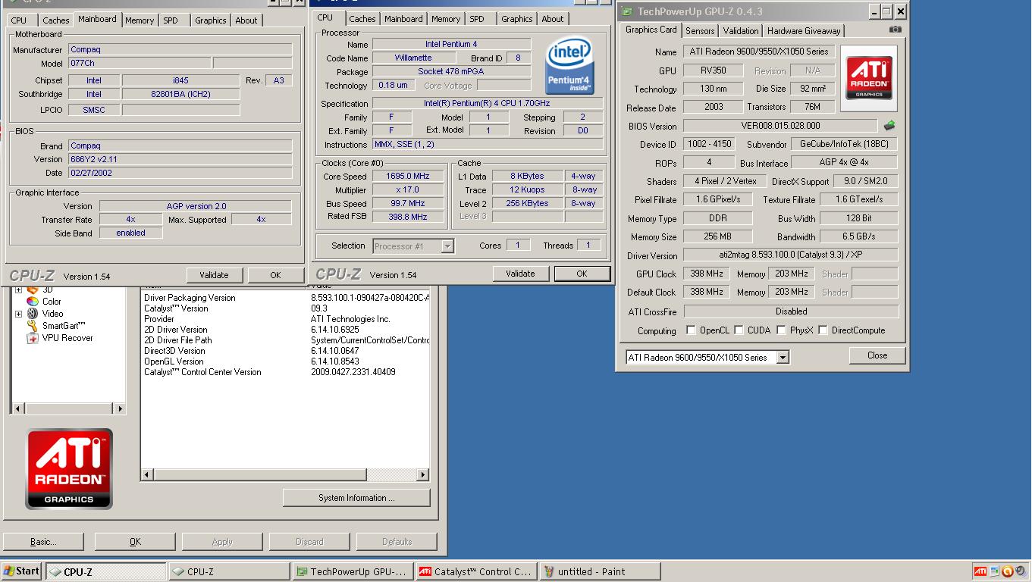Select the Direct3D Version row

(286, 351)
